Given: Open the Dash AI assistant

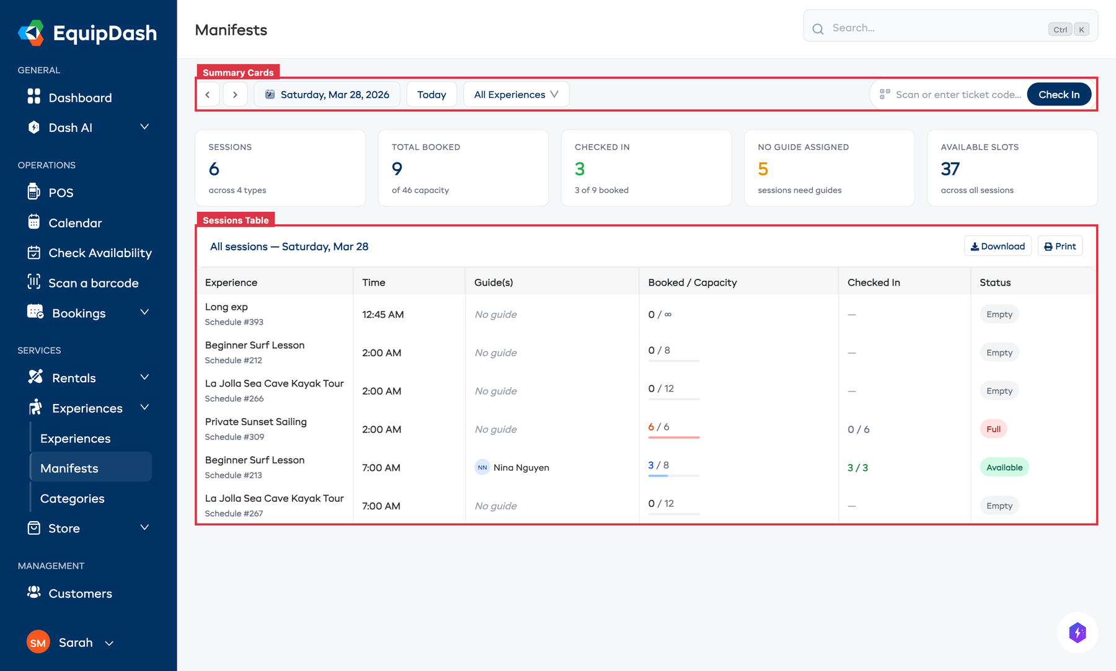Looking at the screenshot, I should pos(70,127).
